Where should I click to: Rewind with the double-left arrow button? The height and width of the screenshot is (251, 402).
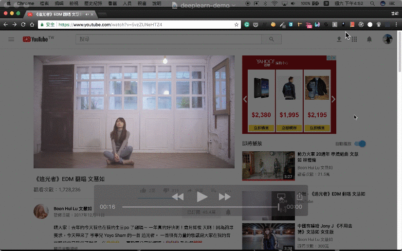tap(178, 197)
